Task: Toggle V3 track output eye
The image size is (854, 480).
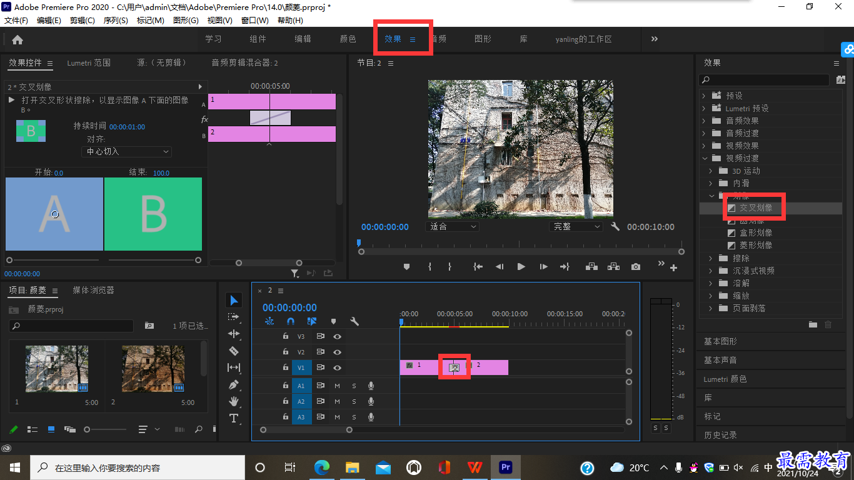Action: point(337,336)
